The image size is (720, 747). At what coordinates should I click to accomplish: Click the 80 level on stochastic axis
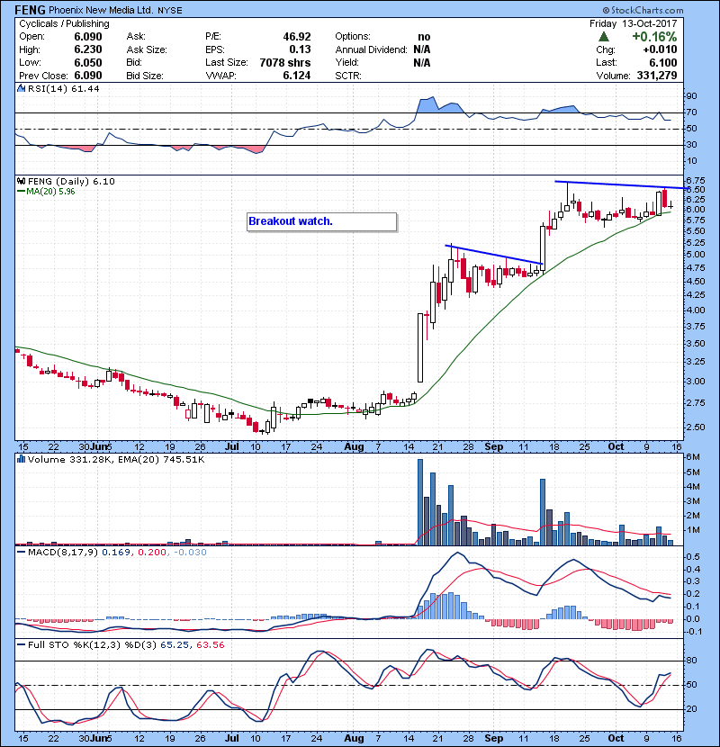(691, 661)
